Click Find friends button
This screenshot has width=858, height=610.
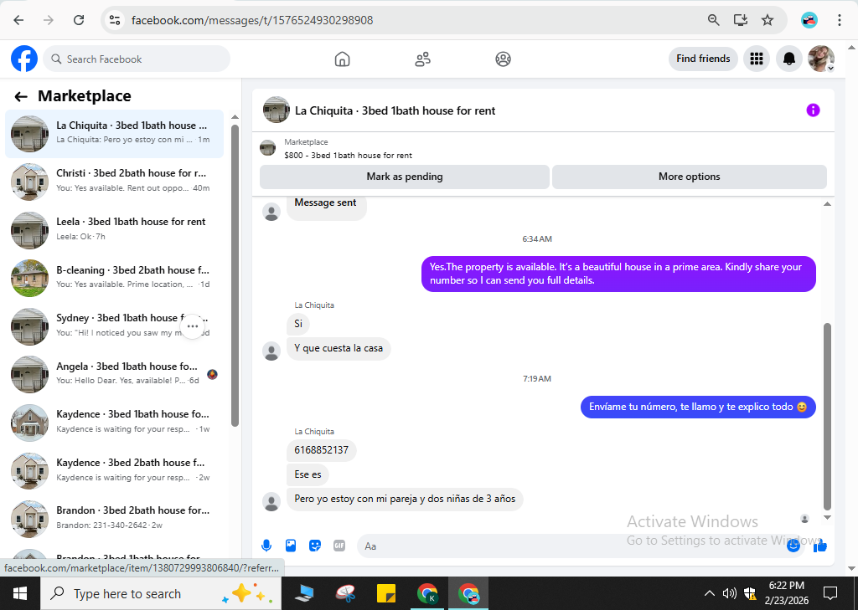pyautogui.click(x=703, y=59)
